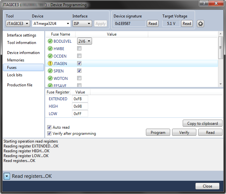Open the BODLEVEL 2V6 dropdown
Image resolution: width=226 pixels, height=194 pixels.
84,41
